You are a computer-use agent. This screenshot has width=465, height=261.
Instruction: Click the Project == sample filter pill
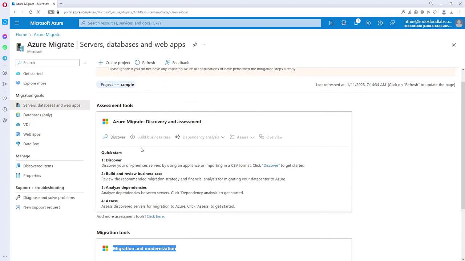coord(117,84)
